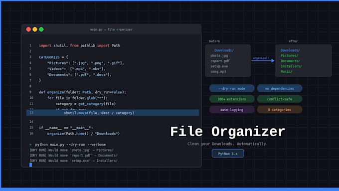Screen dimensions: 339x191
Task: Click the 'after' label
Action: pyautogui.click(x=293, y=41)
